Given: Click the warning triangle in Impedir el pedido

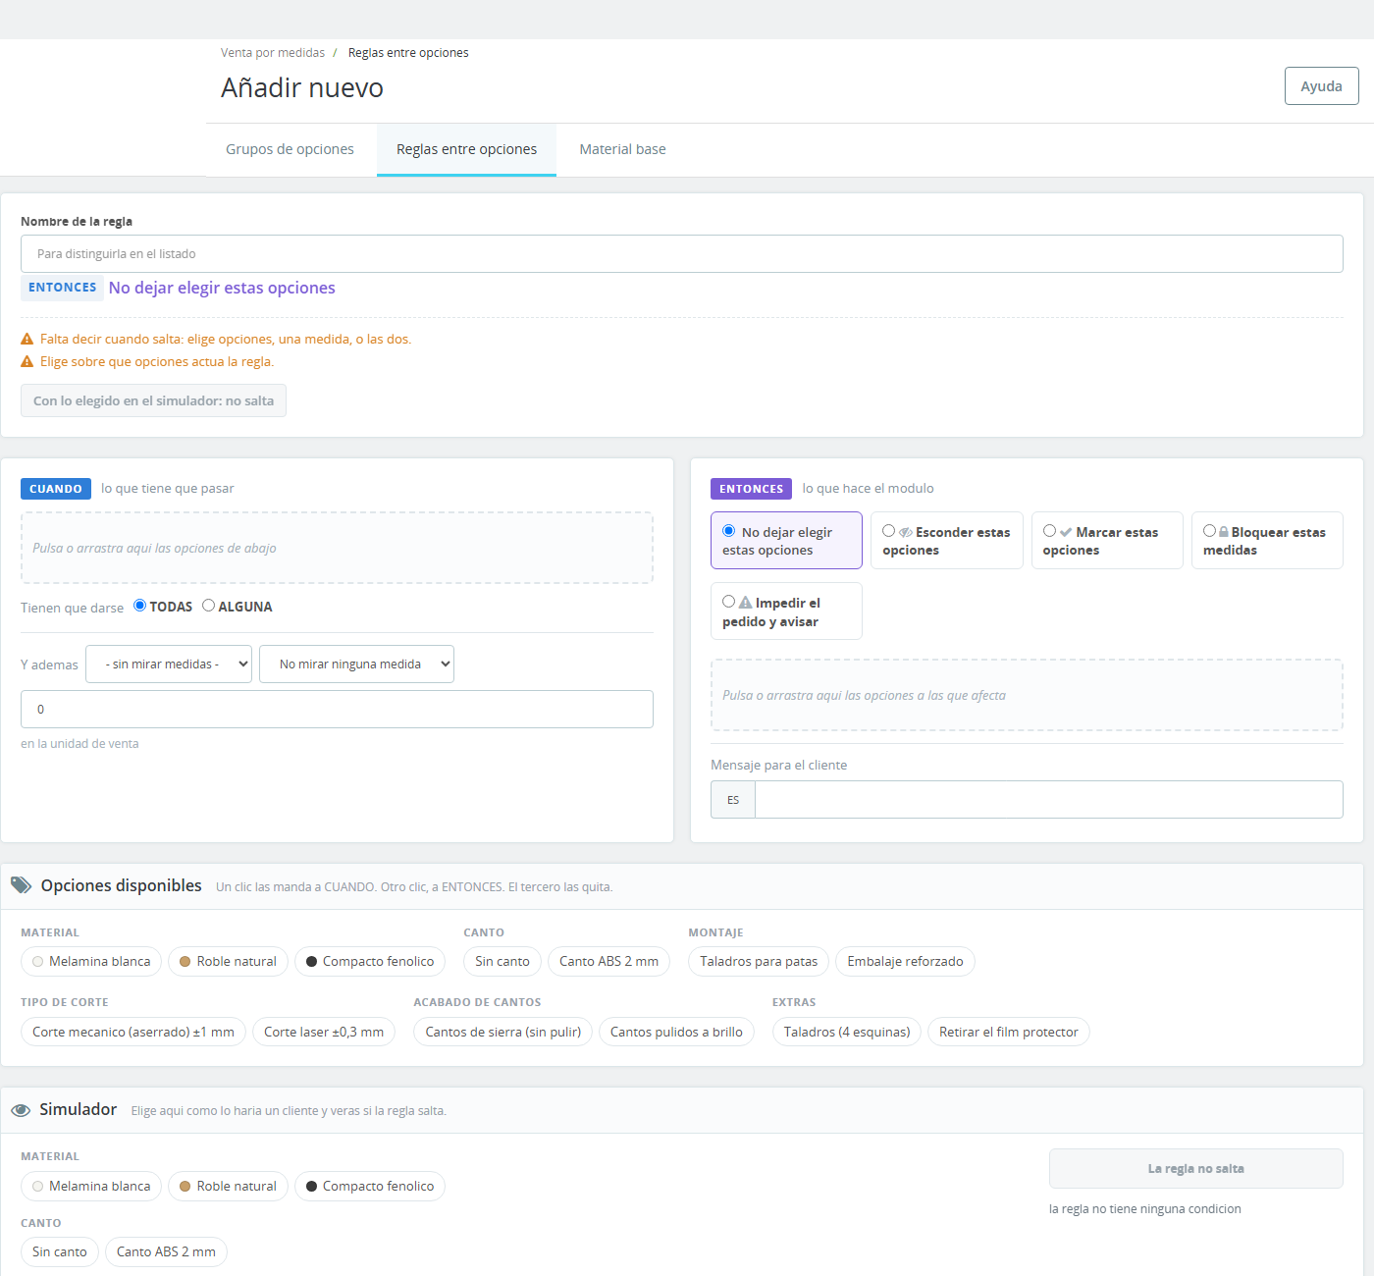Looking at the screenshot, I should (746, 603).
